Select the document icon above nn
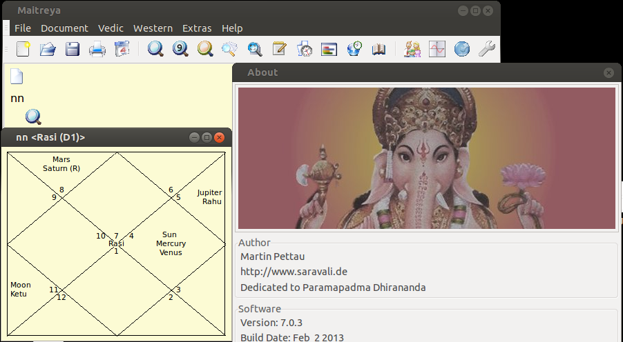Image resolution: width=623 pixels, height=342 pixels. 17,76
